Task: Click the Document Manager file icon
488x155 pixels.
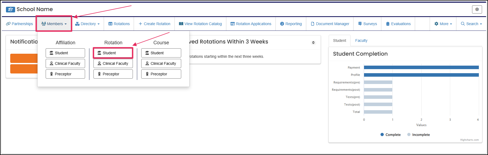Action: coord(312,24)
